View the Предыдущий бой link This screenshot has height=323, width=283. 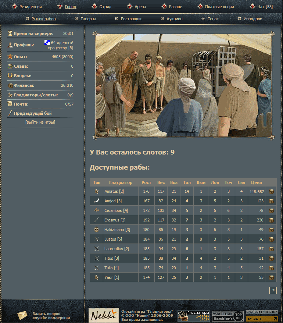tap(33, 113)
